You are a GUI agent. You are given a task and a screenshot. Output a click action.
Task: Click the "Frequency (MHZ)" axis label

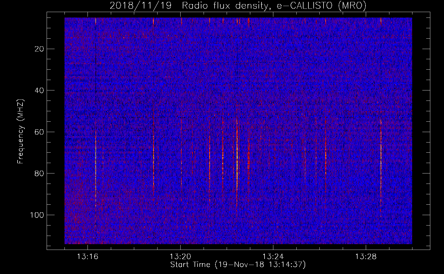[21, 132]
